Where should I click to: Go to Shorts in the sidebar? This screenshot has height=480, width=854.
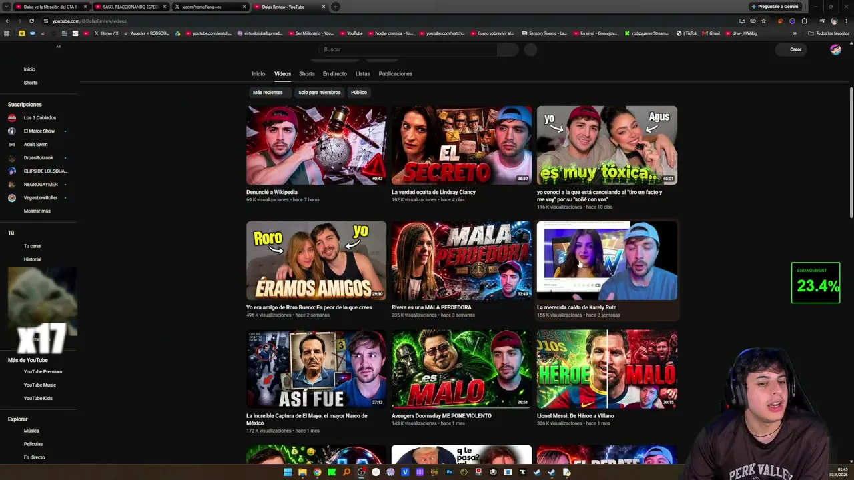coord(31,83)
